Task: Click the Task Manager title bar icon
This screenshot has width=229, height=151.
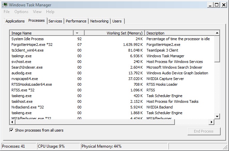Action: point(5,5)
